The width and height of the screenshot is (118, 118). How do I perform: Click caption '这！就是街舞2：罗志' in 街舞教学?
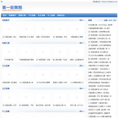[x=60, y=37]
